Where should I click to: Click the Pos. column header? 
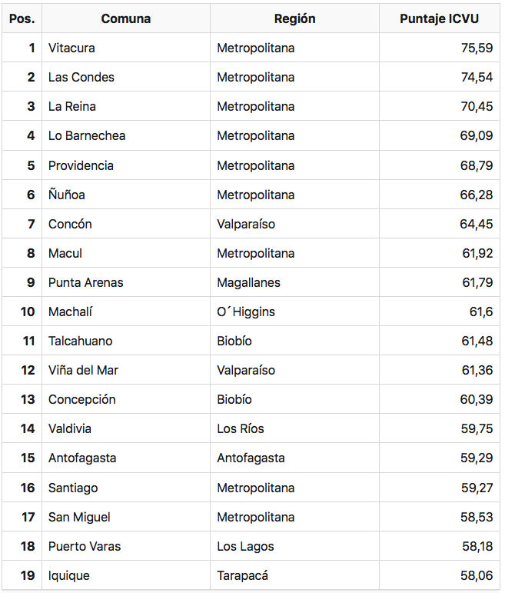(x=22, y=18)
